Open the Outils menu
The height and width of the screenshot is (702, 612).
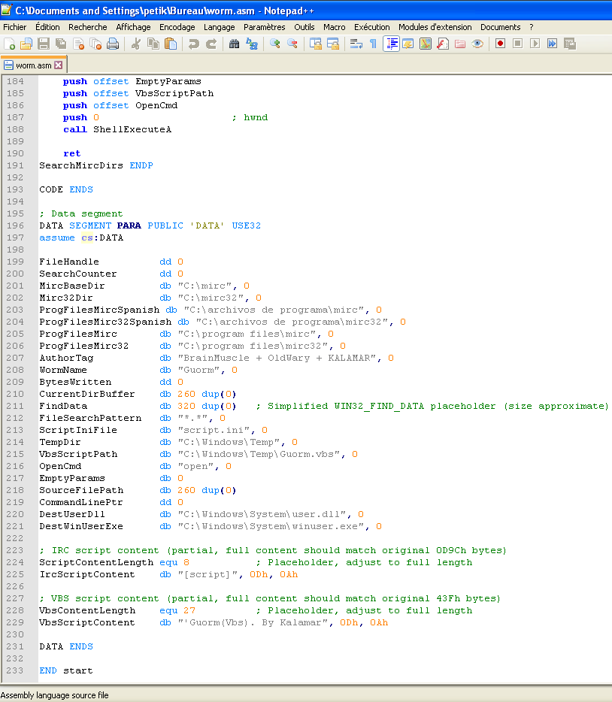pos(304,27)
